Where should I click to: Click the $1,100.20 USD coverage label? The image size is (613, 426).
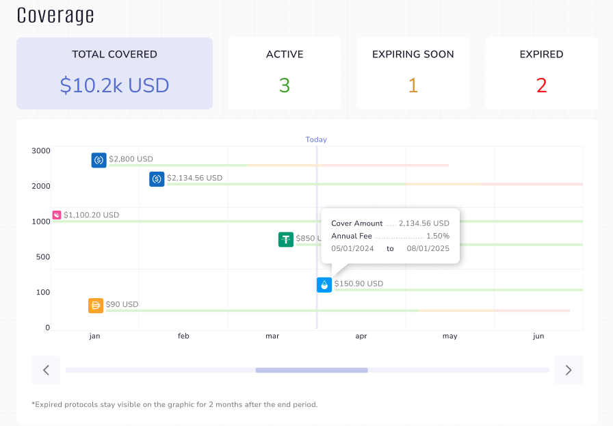pyautogui.click(x=92, y=215)
